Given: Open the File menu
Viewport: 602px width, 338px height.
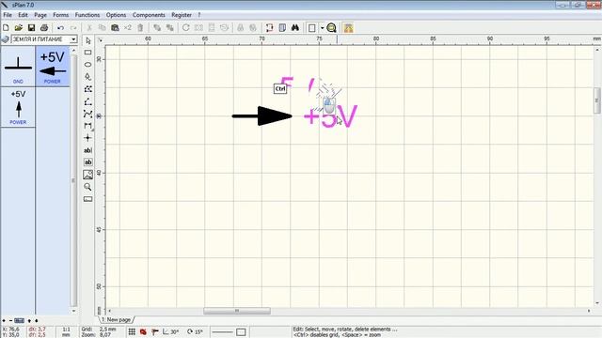Looking at the screenshot, I should click(8, 15).
